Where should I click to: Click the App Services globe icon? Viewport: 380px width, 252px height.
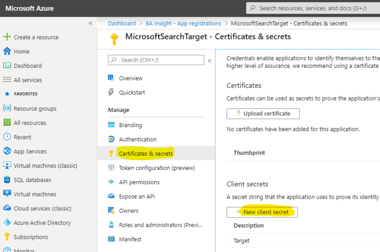coord(7,151)
